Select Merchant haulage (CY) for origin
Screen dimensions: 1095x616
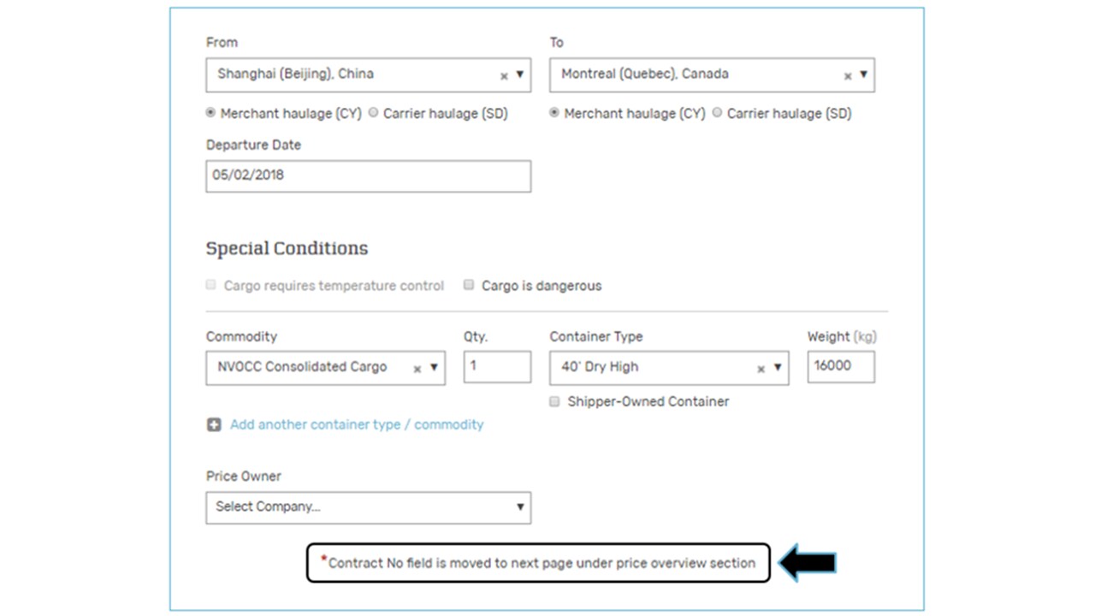[210, 113]
